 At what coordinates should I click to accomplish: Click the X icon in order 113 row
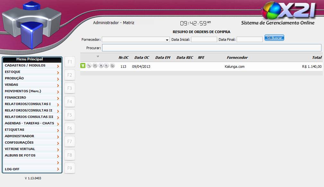pyautogui.click(x=101, y=66)
